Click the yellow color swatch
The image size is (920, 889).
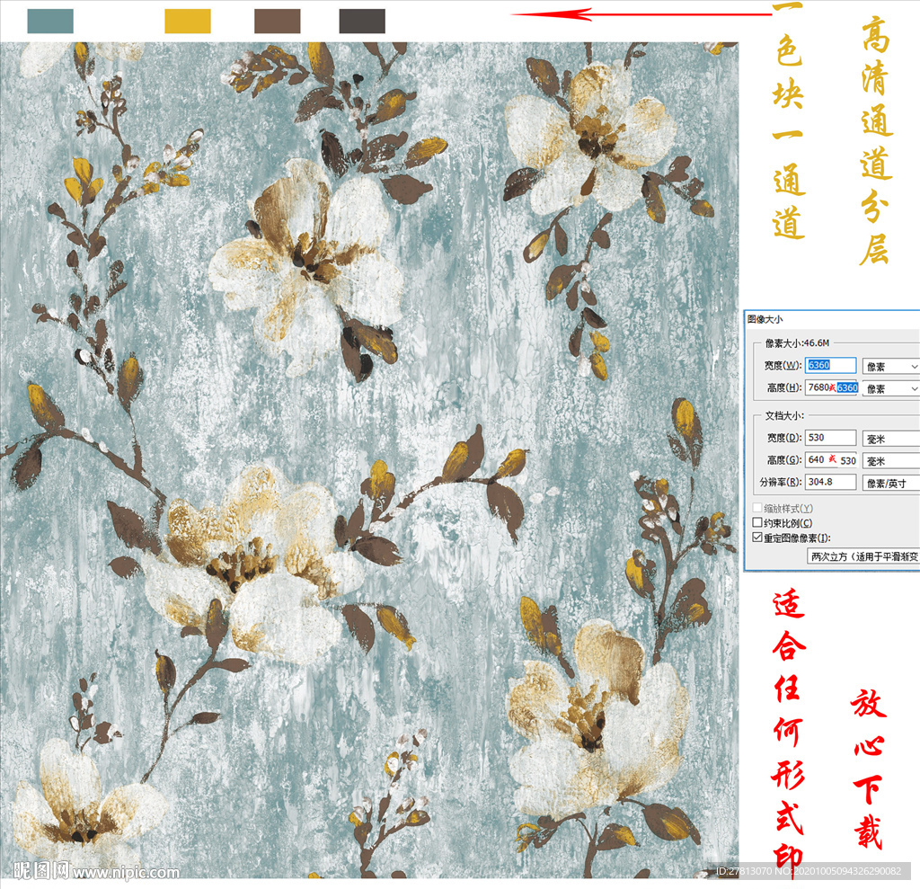click(x=188, y=22)
